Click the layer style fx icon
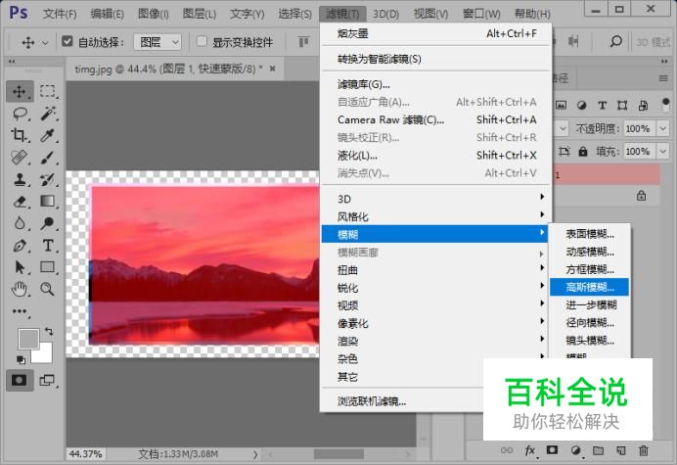Image resolution: width=677 pixels, height=465 pixels. [530, 450]
